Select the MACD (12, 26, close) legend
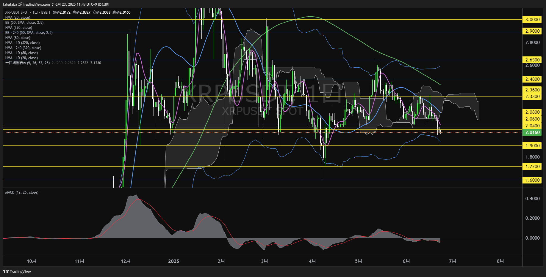Screen dimensions: 546x277 click(x=22, y=192)
